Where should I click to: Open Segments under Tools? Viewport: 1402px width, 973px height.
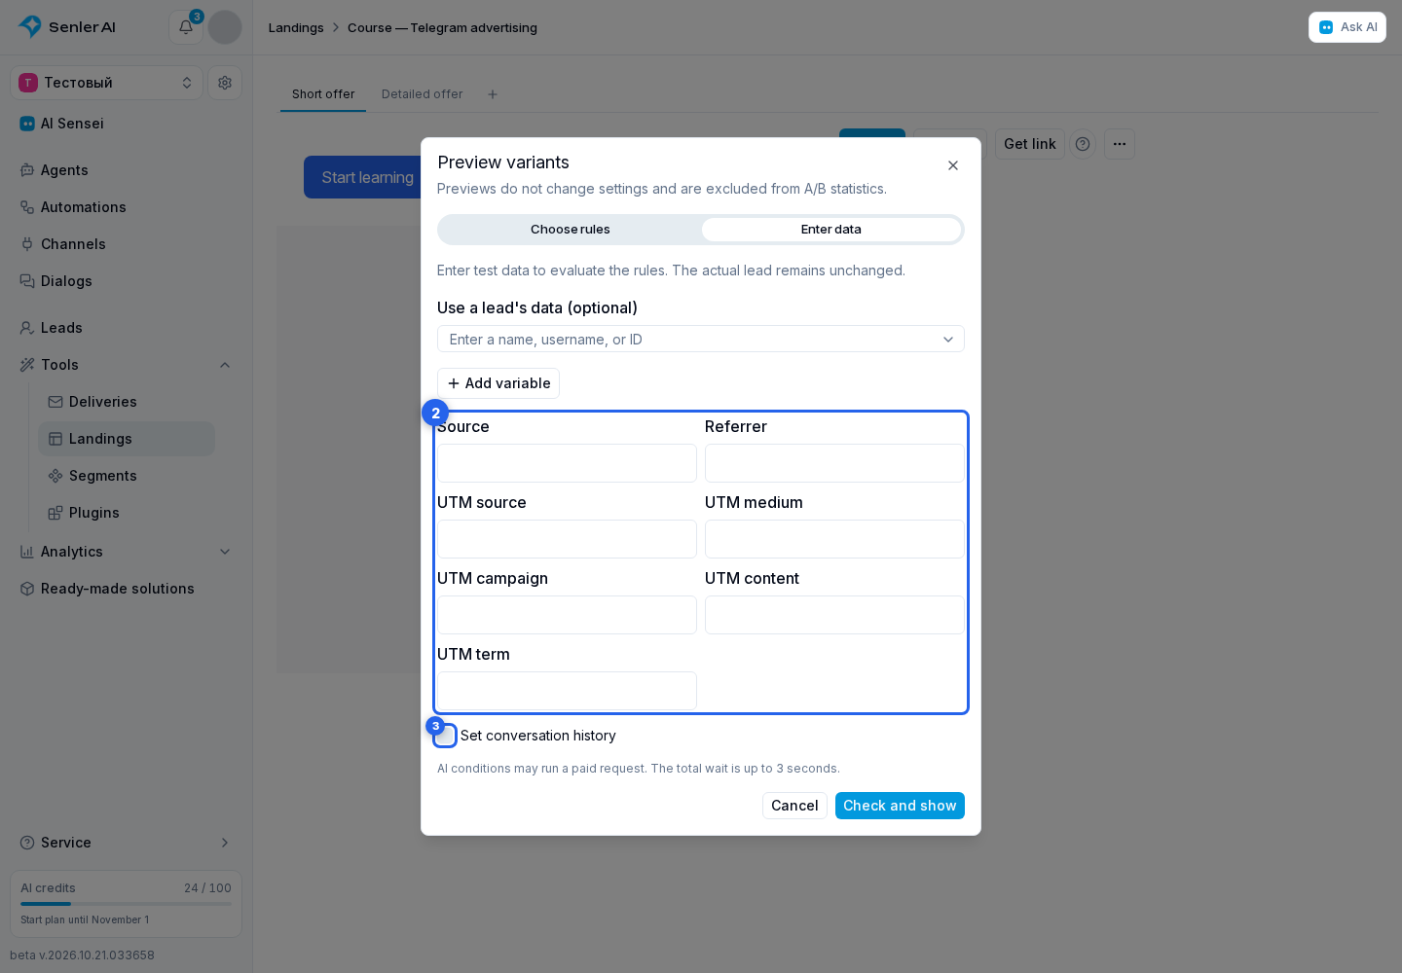(127, 476)
